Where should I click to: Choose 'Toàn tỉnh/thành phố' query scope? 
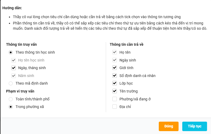tap(11, 99)
